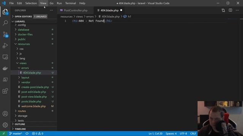
Task: Open the Remote Explorer icon
Action: coord(5,57)
